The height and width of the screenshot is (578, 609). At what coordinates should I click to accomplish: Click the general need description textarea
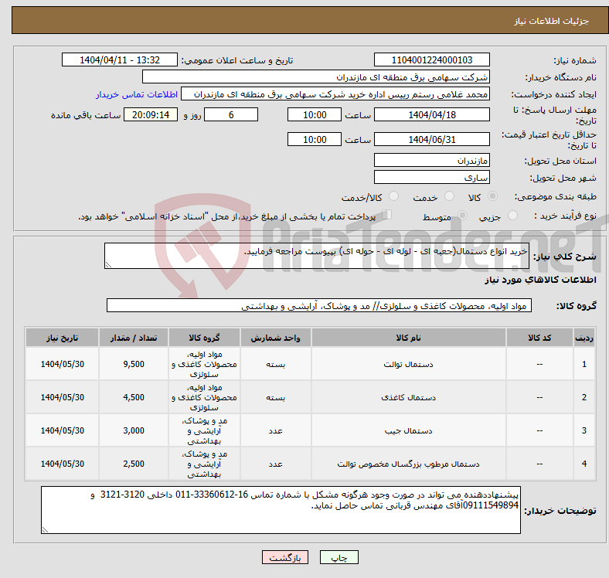(x=317, y=256)
